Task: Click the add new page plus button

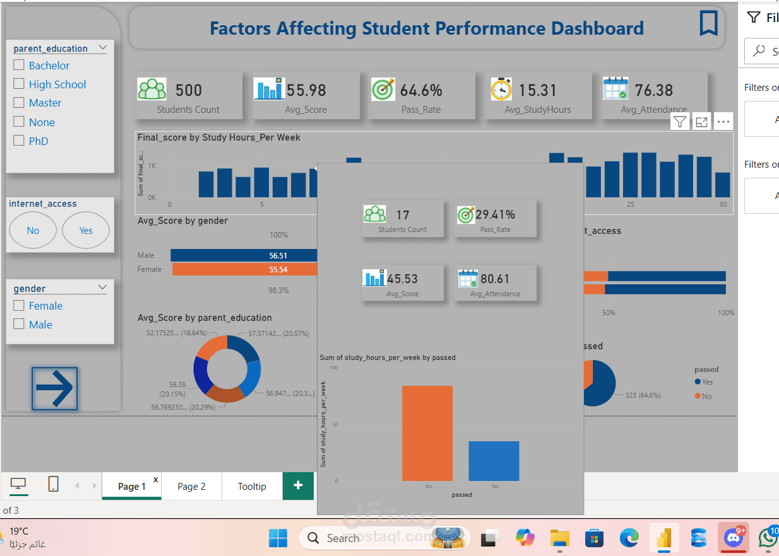Action: pyautogui.click(x=299, y=486)
